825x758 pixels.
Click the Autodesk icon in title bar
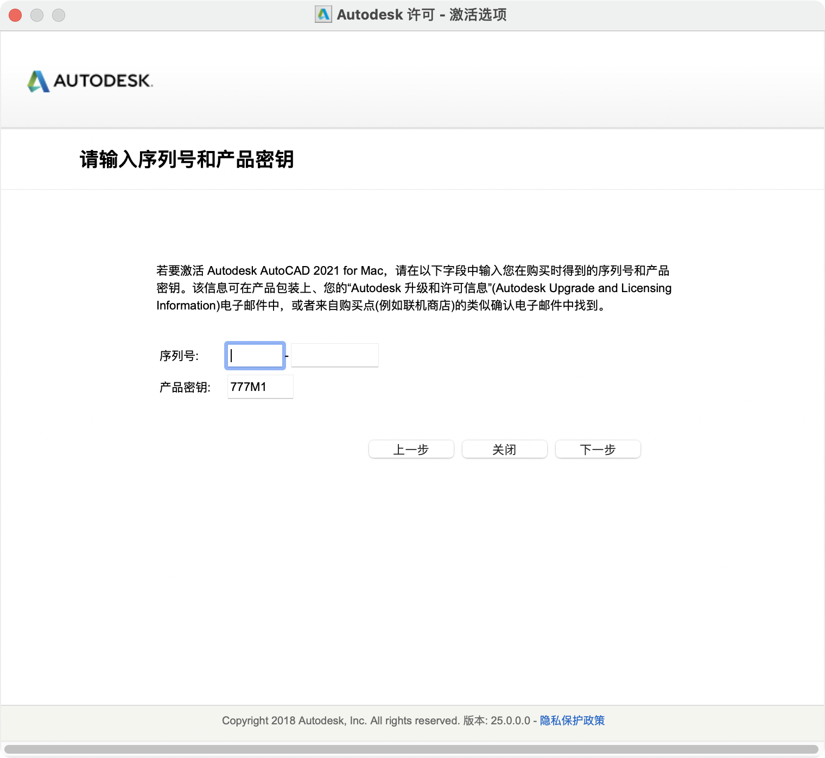click(323, 15)
